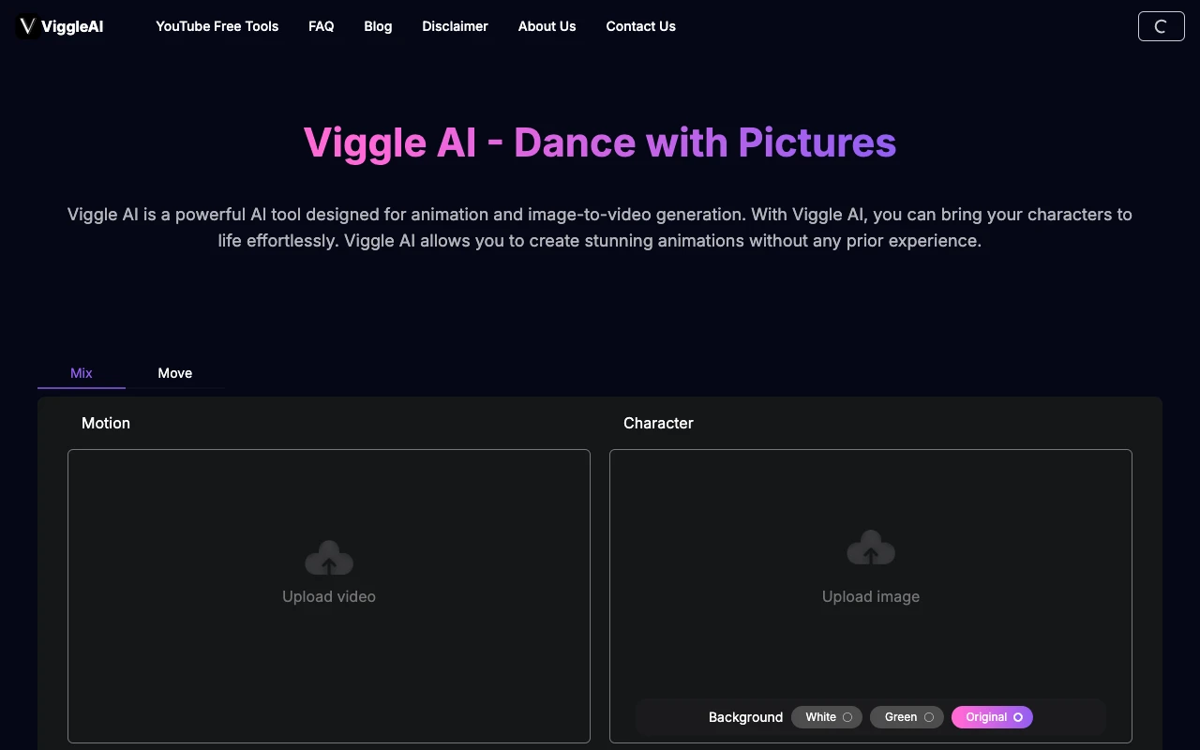Click the ViggleAI V logo icon
1200x750 pixels.
26,26
